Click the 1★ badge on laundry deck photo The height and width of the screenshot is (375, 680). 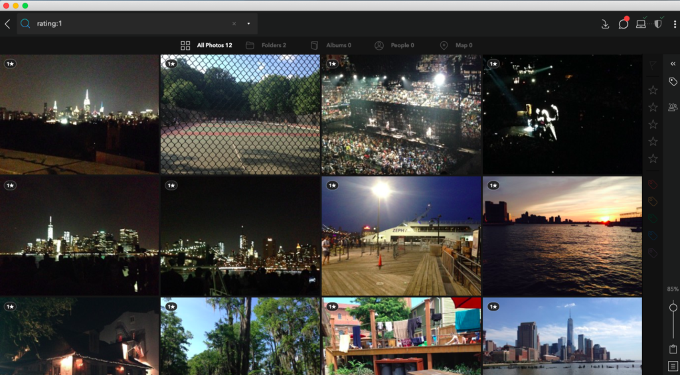pos(332,307)
